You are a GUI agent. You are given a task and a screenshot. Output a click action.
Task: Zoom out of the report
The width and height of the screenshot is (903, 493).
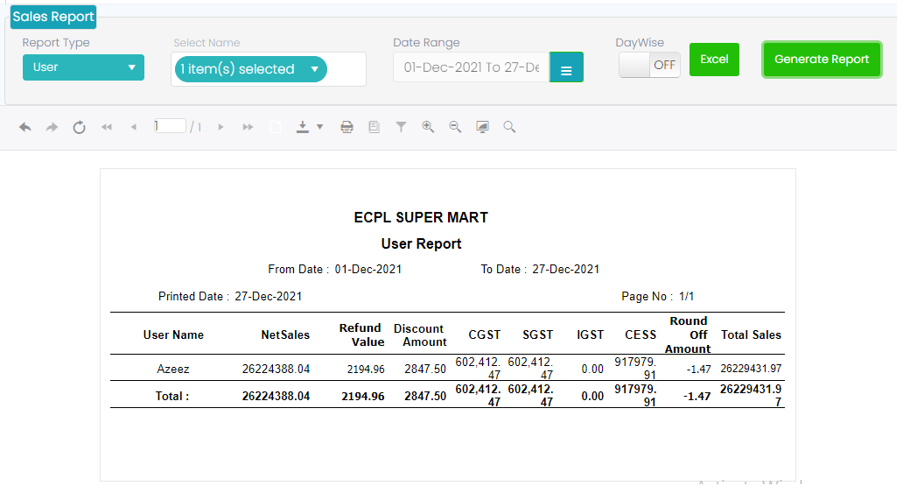(x=455, y=127)
